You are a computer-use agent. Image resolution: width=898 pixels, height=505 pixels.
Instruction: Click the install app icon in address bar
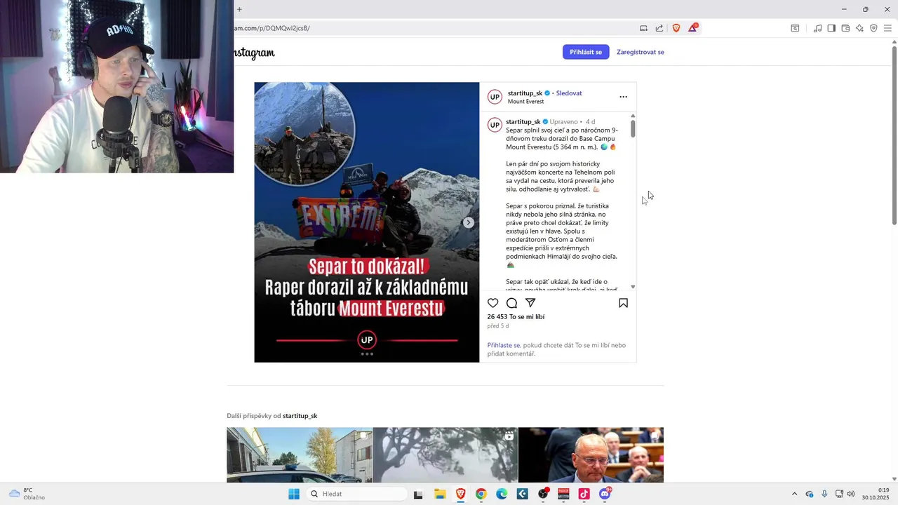(x=643, y=28)
